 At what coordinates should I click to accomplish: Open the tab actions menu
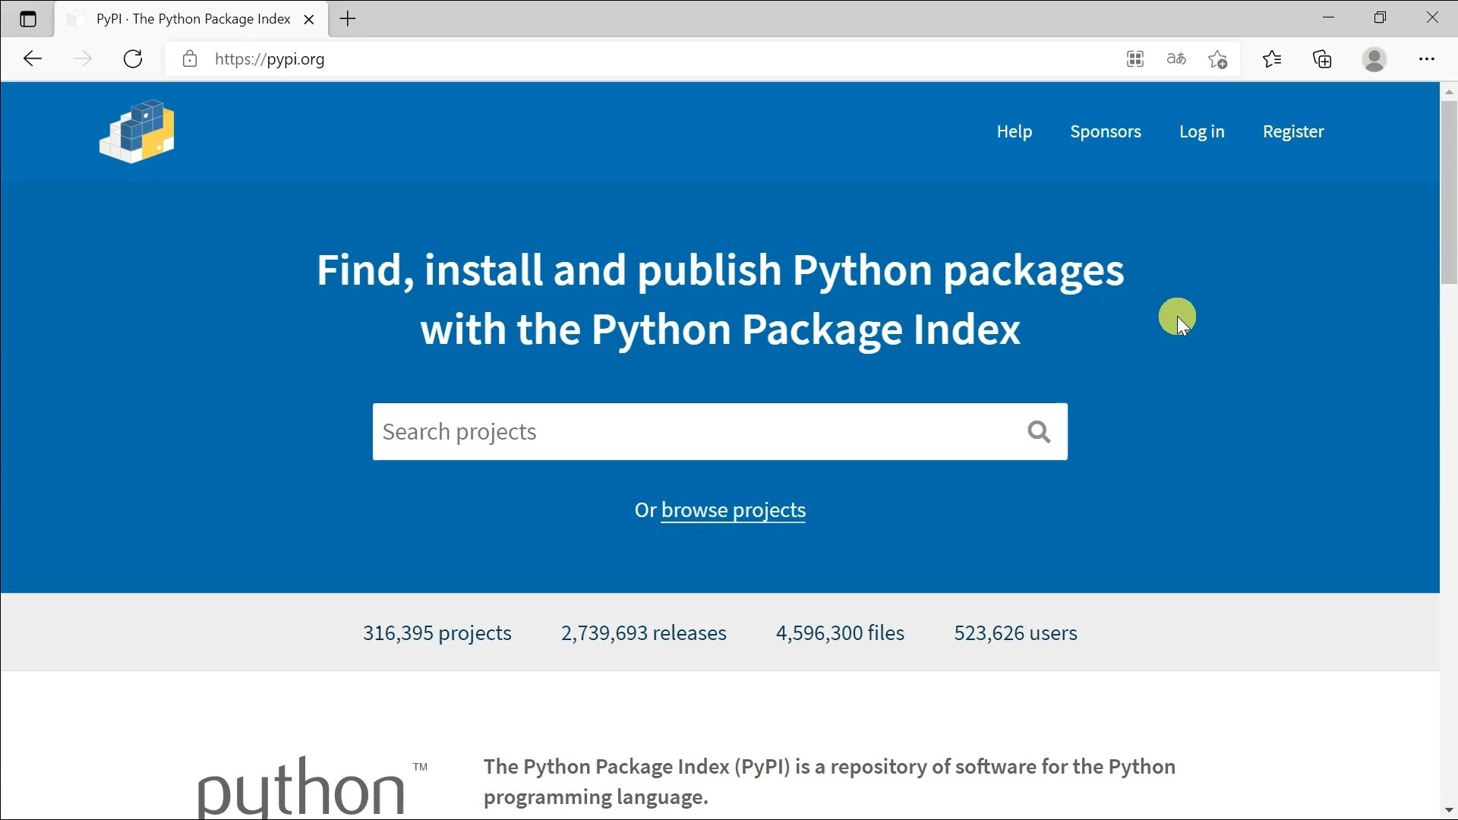[28, 19]
